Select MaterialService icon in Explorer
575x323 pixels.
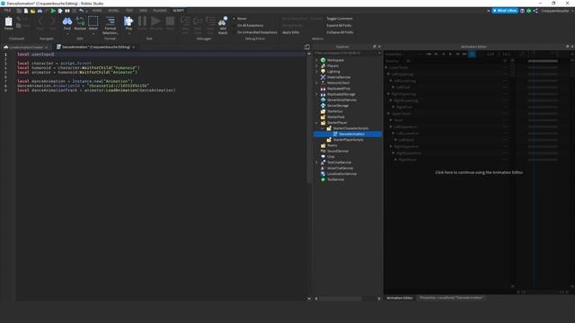(323, 77)
